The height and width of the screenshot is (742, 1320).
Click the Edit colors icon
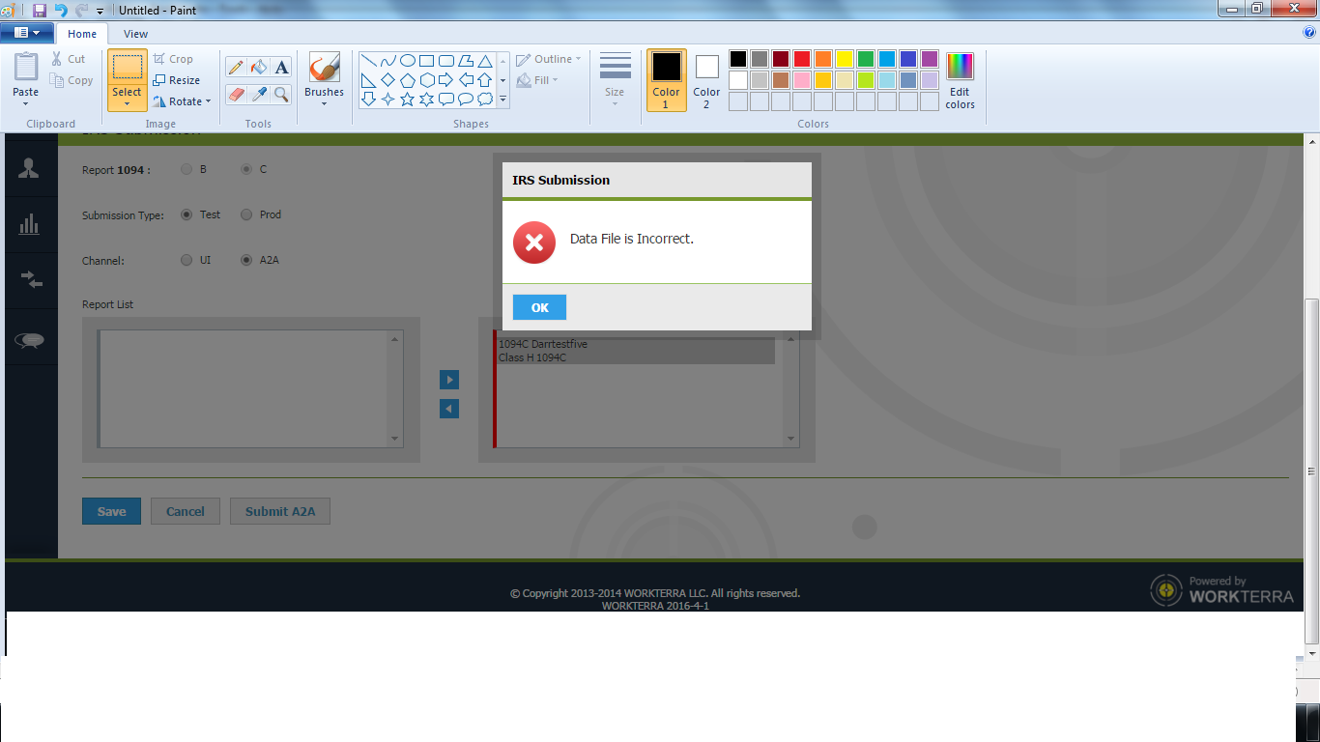[960, 79]
